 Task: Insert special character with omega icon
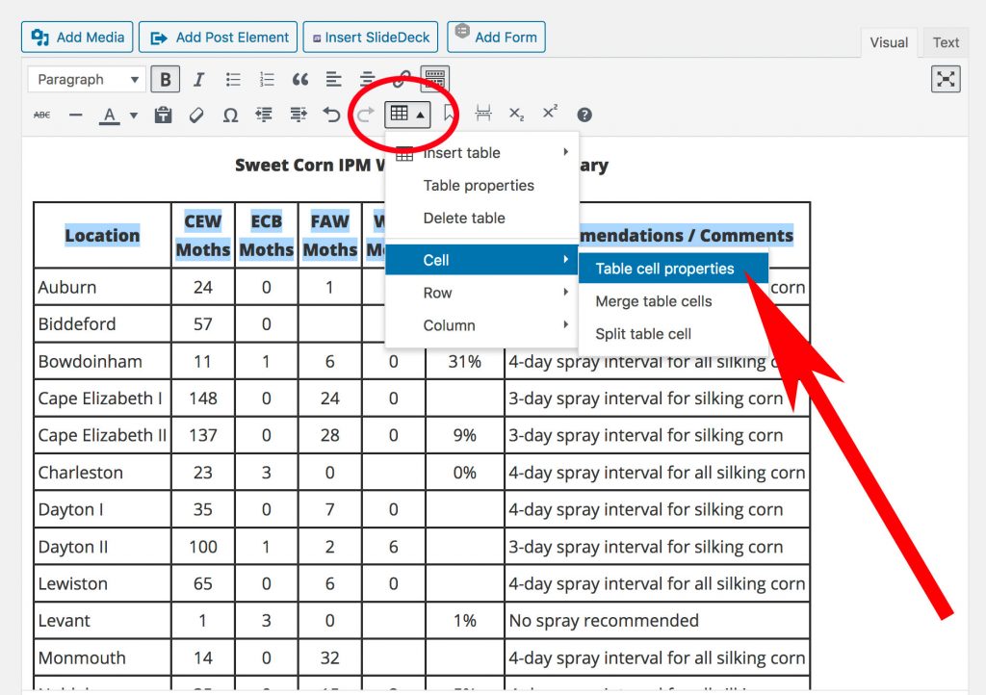click(230, 115)
